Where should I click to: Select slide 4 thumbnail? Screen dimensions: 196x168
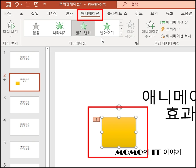(24, 127)
